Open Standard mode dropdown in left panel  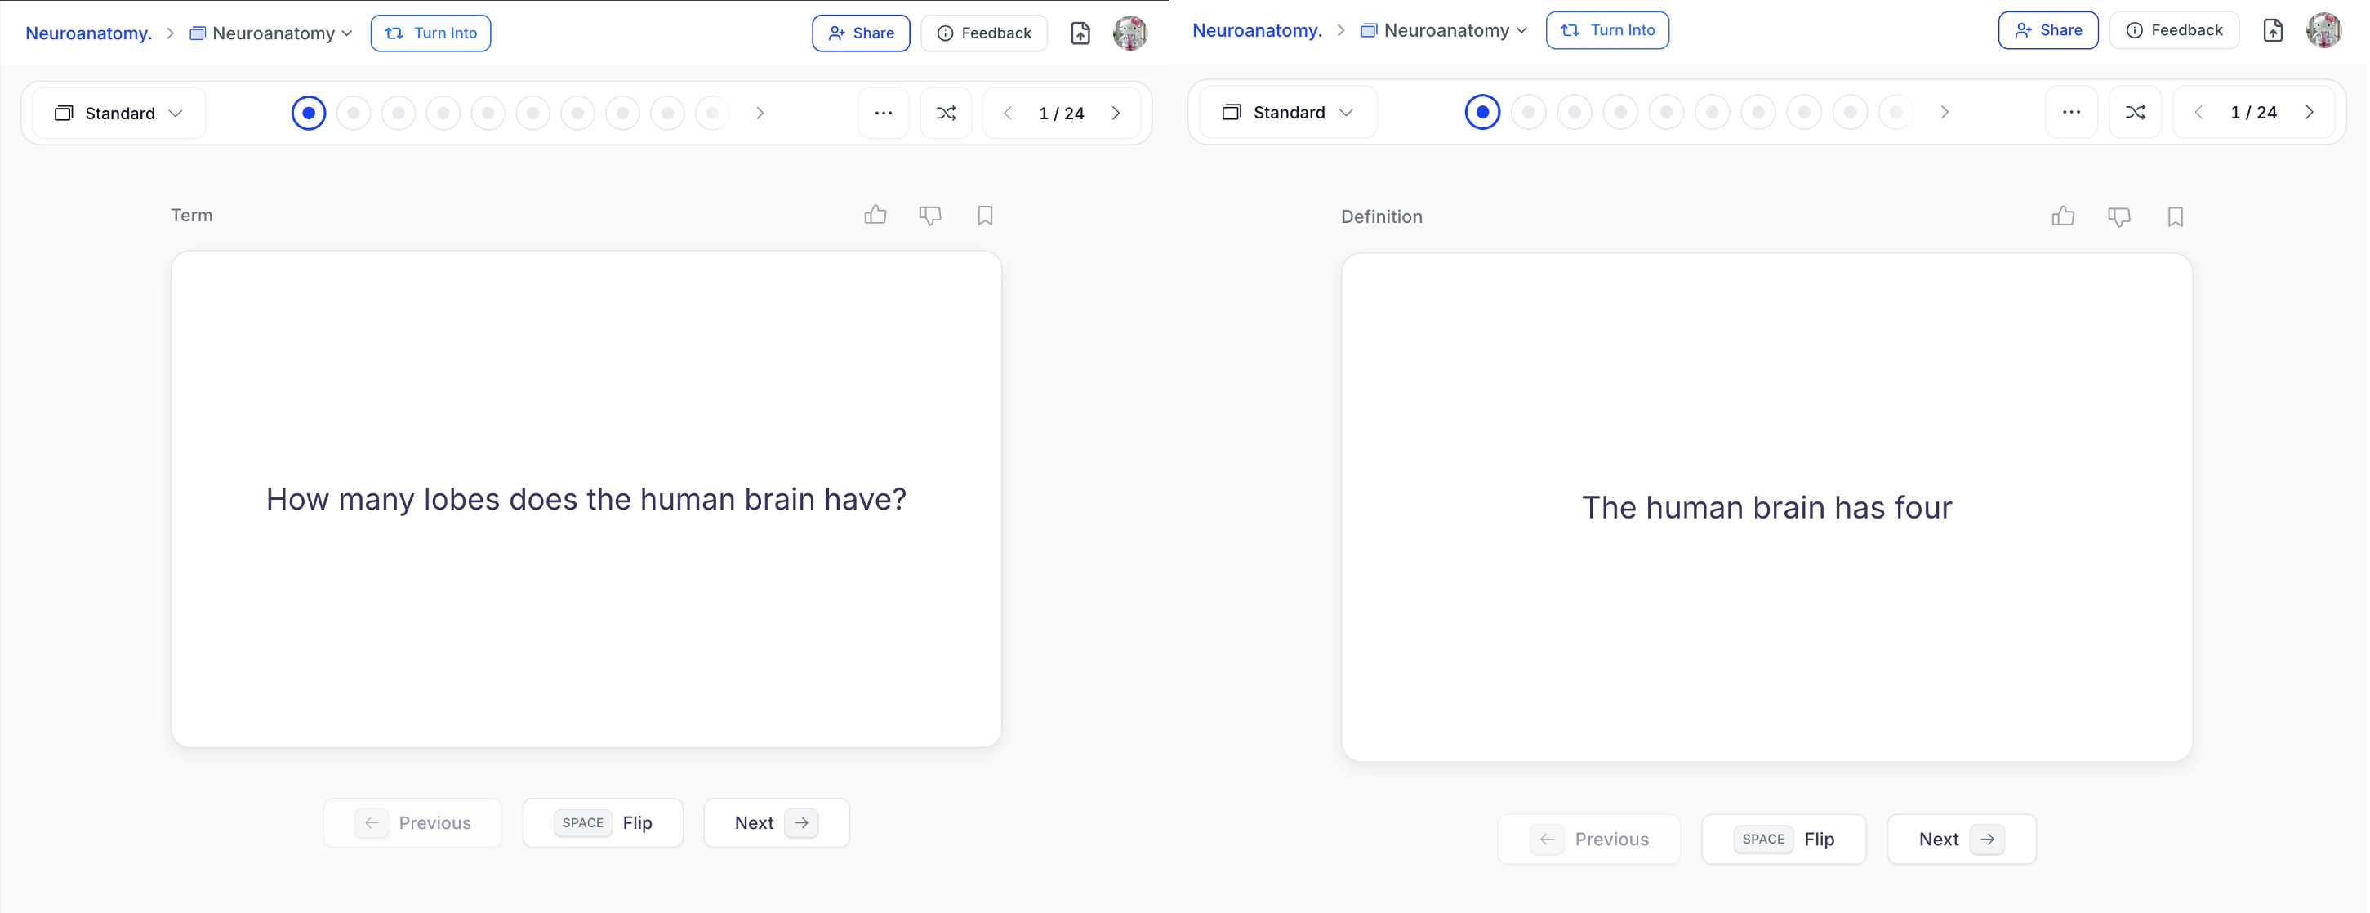coord(118,114)
